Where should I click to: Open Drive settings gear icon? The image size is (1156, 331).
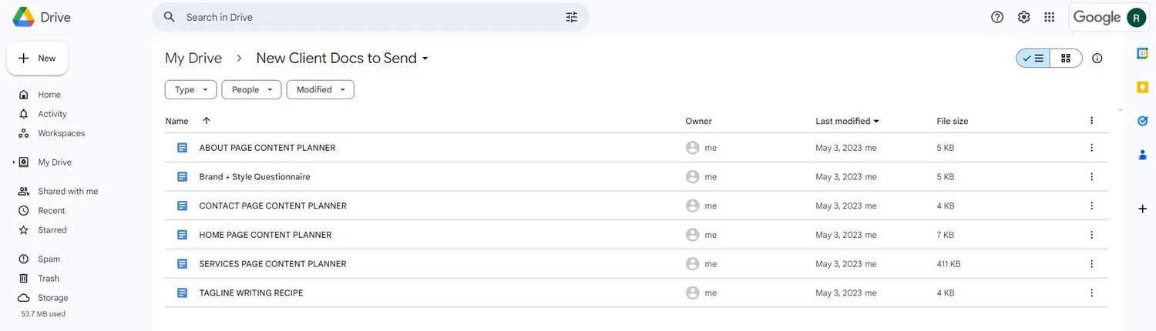[x=1023, y=17]
